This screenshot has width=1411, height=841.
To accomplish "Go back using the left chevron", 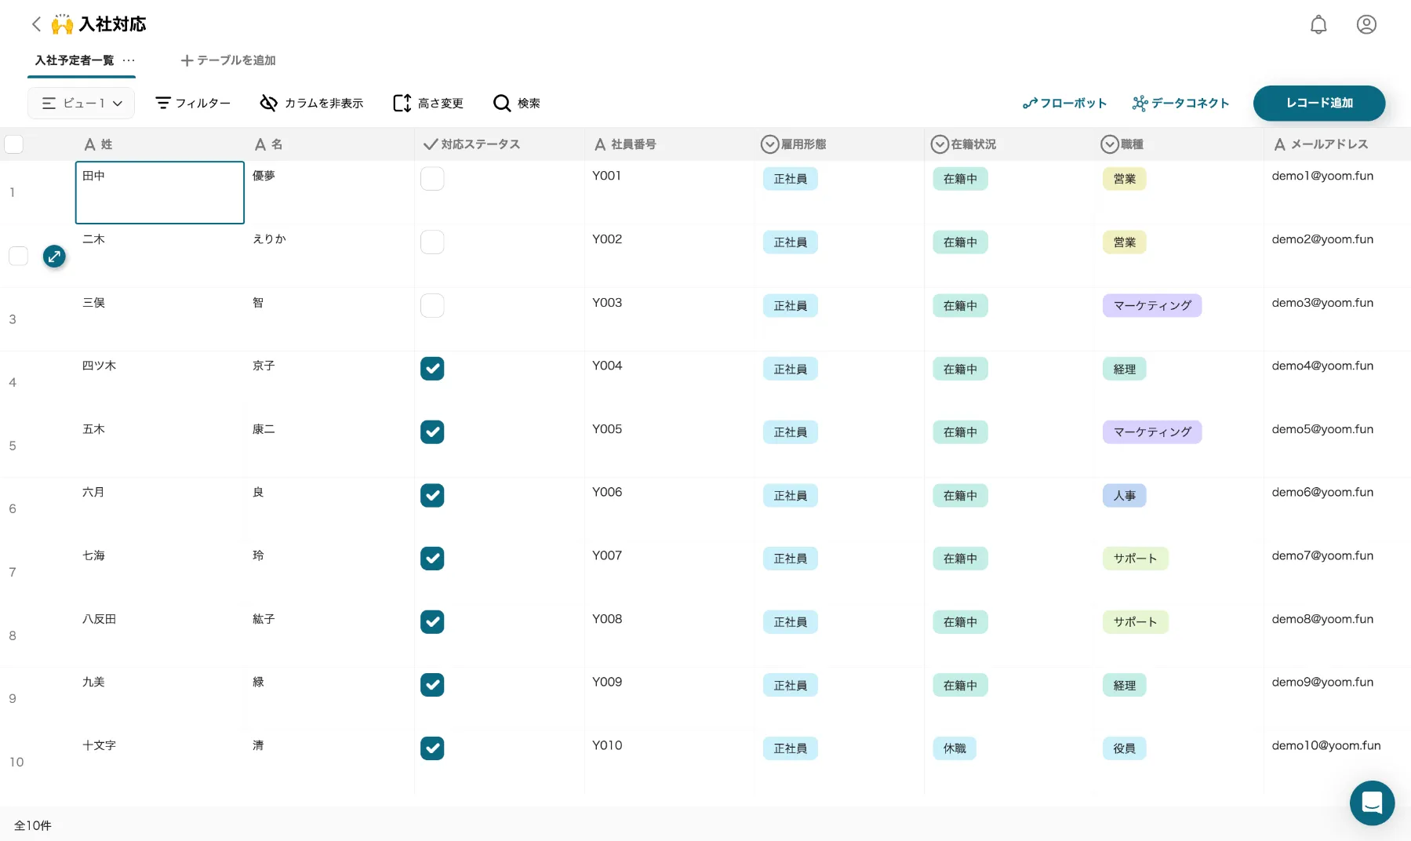I will point(36,24).
